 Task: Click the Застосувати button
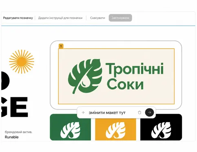pyautogui.click(x=120, y=18)
